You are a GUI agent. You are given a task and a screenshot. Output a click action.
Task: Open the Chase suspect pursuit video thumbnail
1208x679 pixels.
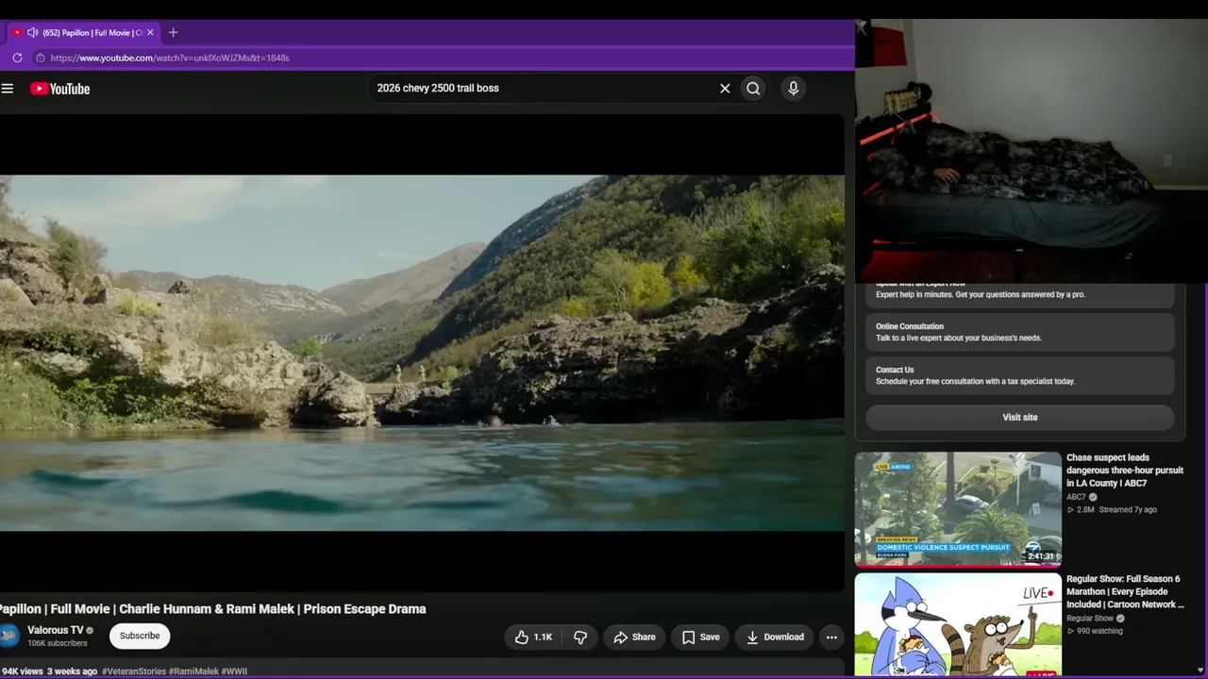(x=958, y=509)
